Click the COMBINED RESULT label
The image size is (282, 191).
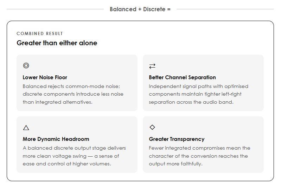point(40,34)
